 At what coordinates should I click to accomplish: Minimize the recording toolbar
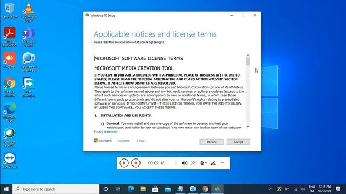(222, 163)
